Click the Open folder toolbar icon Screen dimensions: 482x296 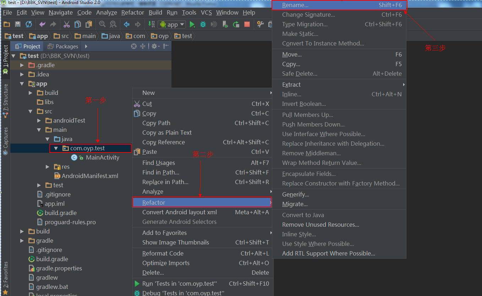(x=7, y=24)
